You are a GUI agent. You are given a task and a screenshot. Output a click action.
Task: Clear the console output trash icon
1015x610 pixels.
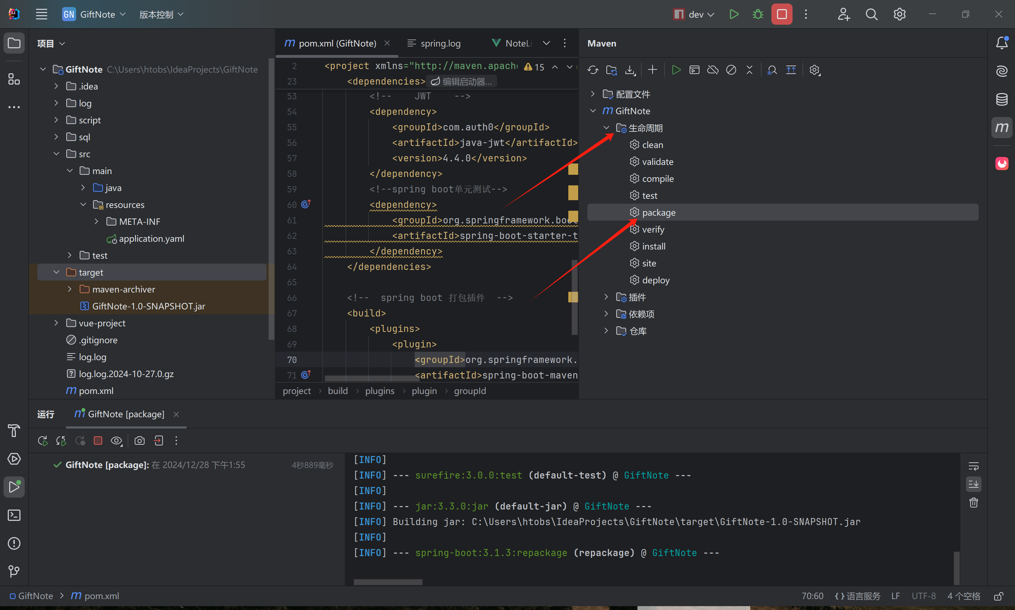pos(973,502)
